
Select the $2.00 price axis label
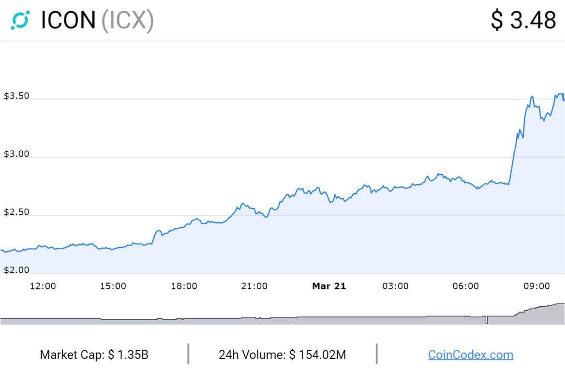point(16,270)
